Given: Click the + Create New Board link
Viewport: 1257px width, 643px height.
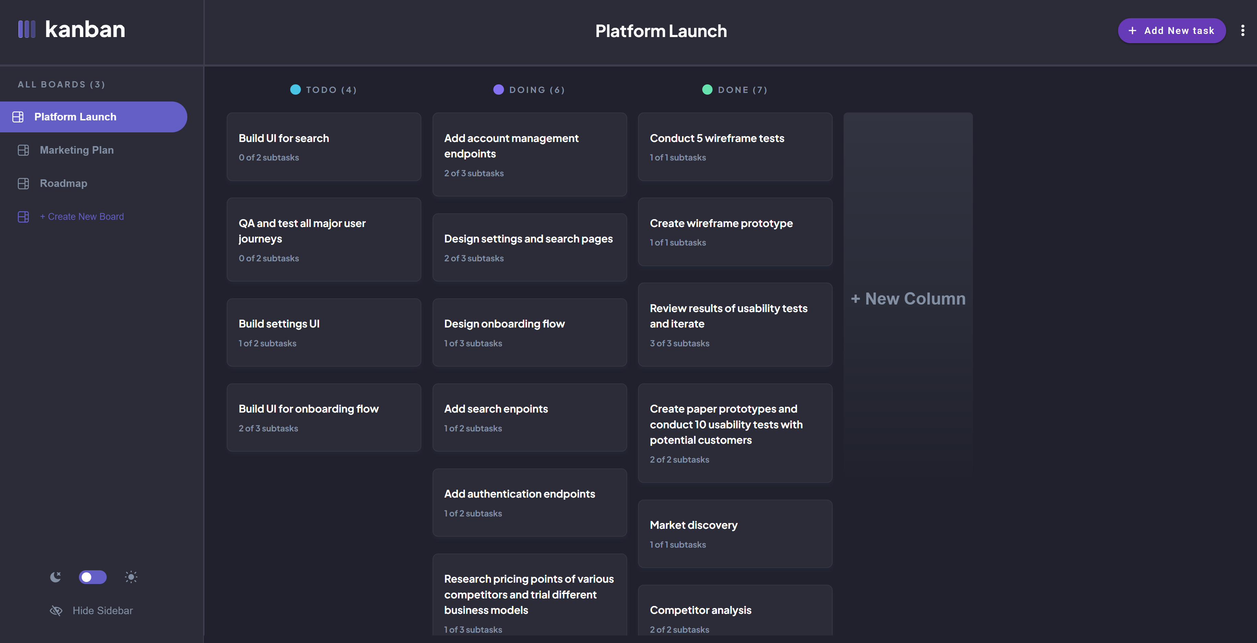Looking at the screenshot, I should (82, 217).
